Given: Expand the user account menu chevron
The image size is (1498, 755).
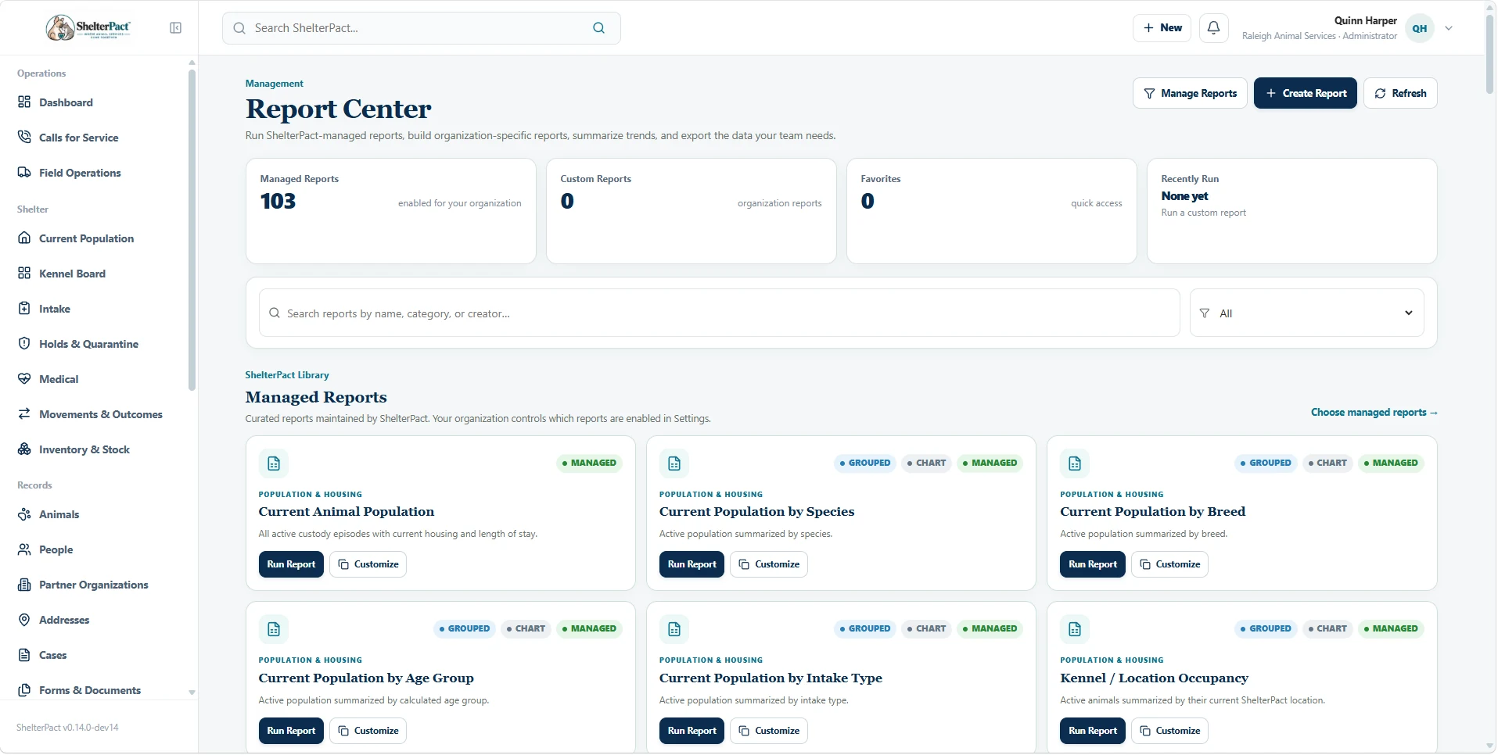Looking at the screenshot, I should [1449, 28].
